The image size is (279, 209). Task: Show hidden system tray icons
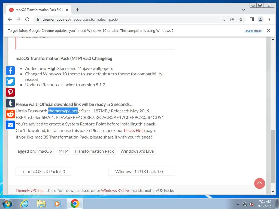point(238,204)
